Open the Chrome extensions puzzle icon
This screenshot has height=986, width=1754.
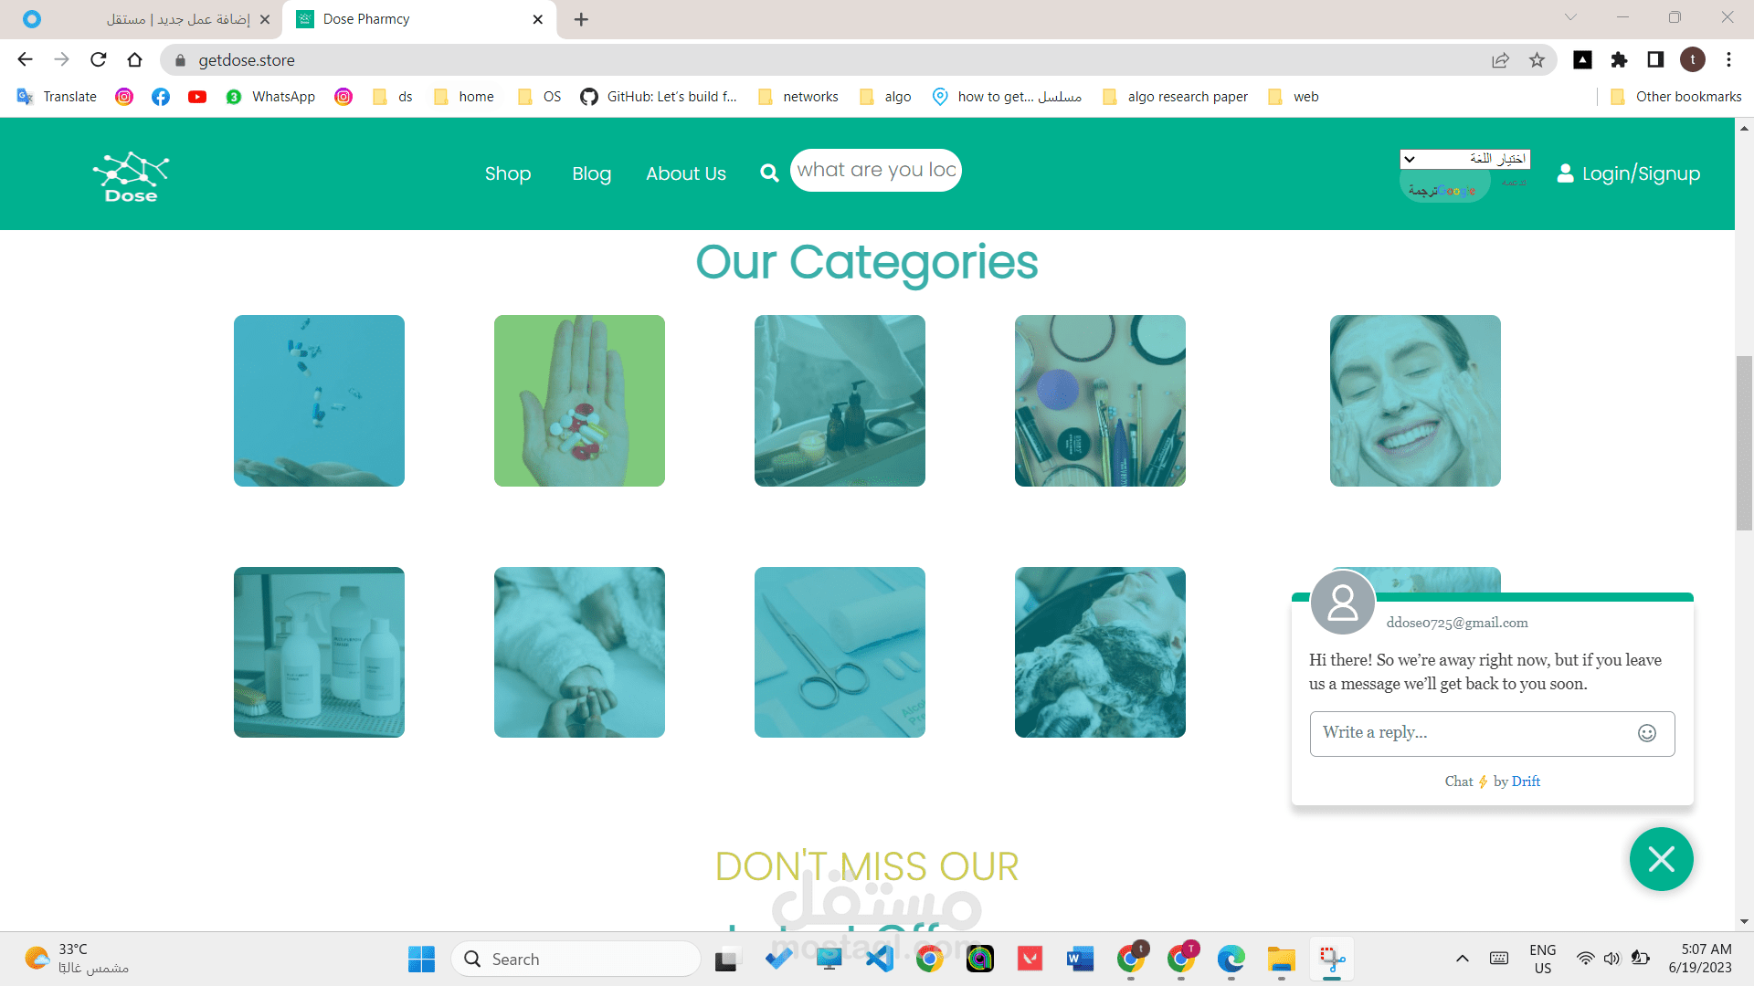(1619, 60)
